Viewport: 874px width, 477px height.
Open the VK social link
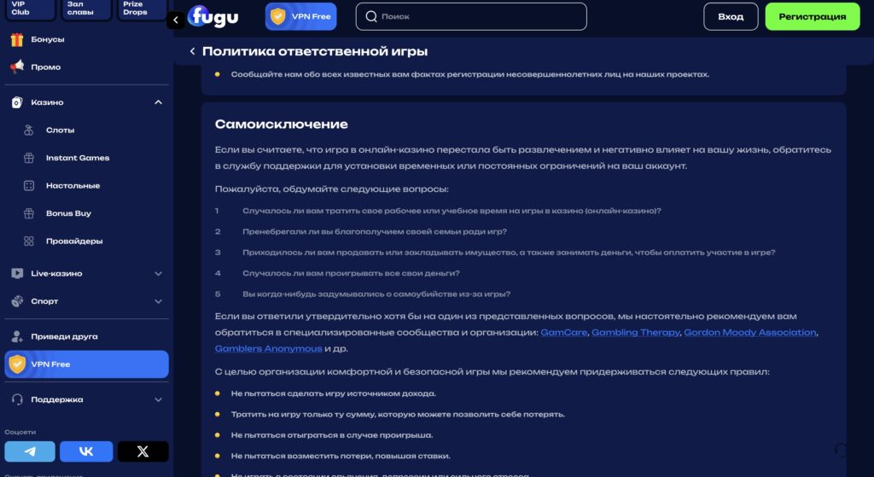click(86, 451)
